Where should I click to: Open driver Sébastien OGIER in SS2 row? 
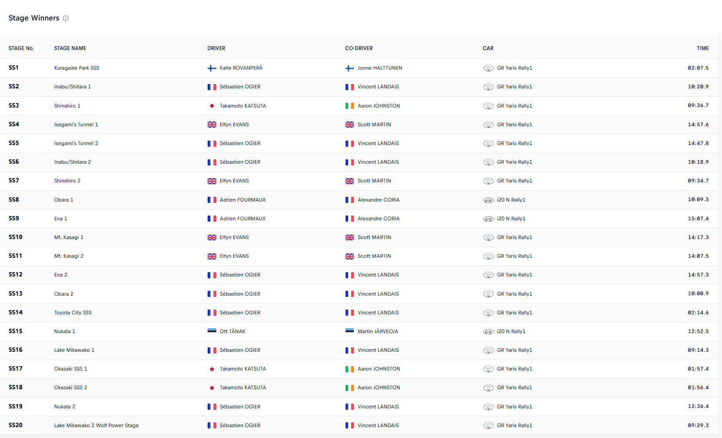[240, 87]
